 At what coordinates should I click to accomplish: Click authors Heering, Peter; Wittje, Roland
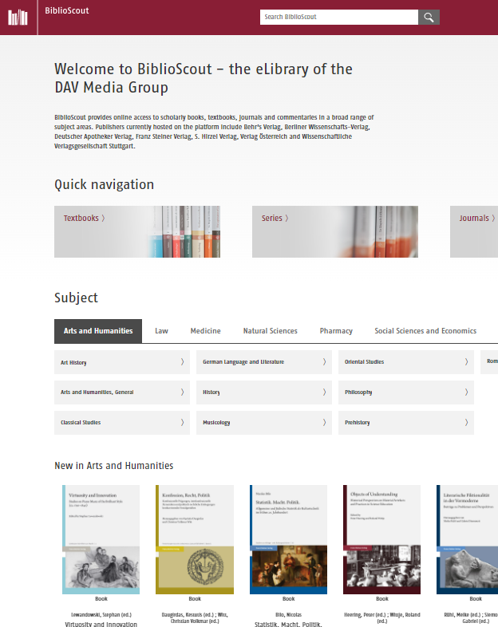[382, 617]
